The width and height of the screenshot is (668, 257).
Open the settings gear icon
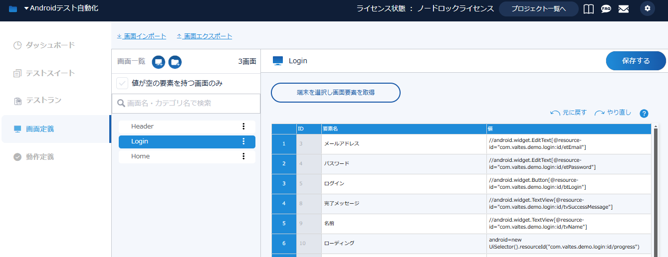(648, 8)
